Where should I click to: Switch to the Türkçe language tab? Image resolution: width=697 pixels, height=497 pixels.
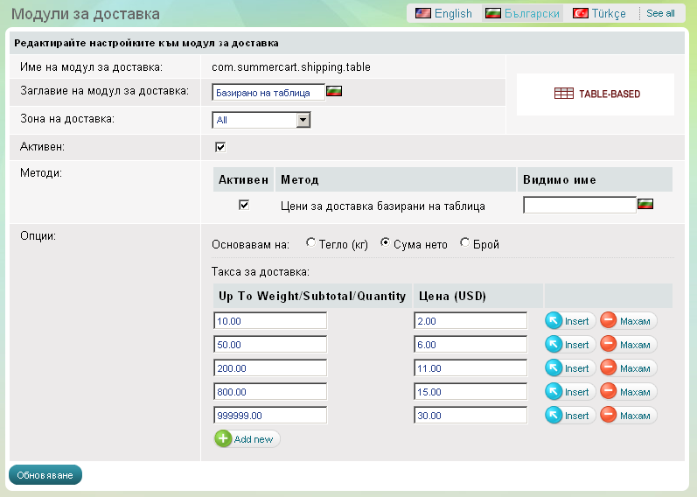(x=600, y=13)
